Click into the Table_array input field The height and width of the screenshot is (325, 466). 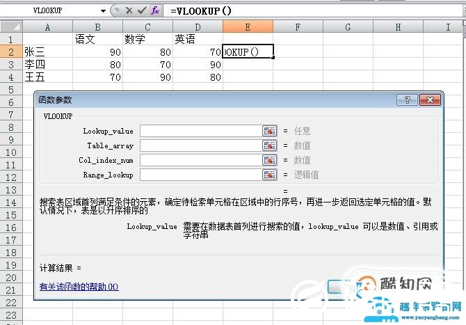[201, 145]
